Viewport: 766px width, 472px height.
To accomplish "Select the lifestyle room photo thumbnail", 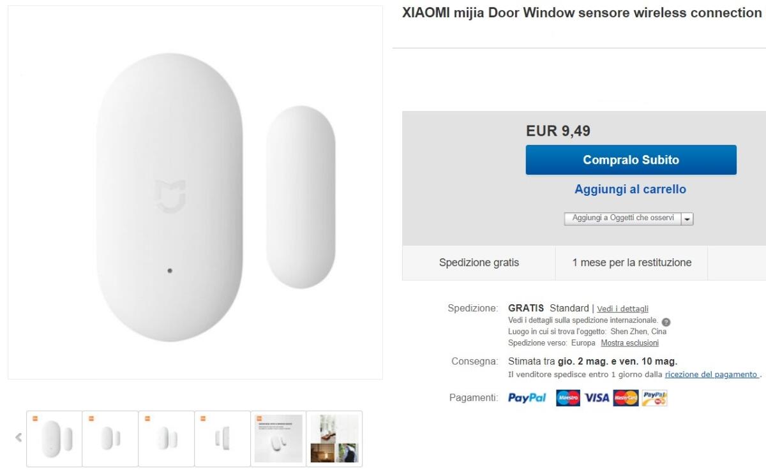I will [x=334, y=438].
